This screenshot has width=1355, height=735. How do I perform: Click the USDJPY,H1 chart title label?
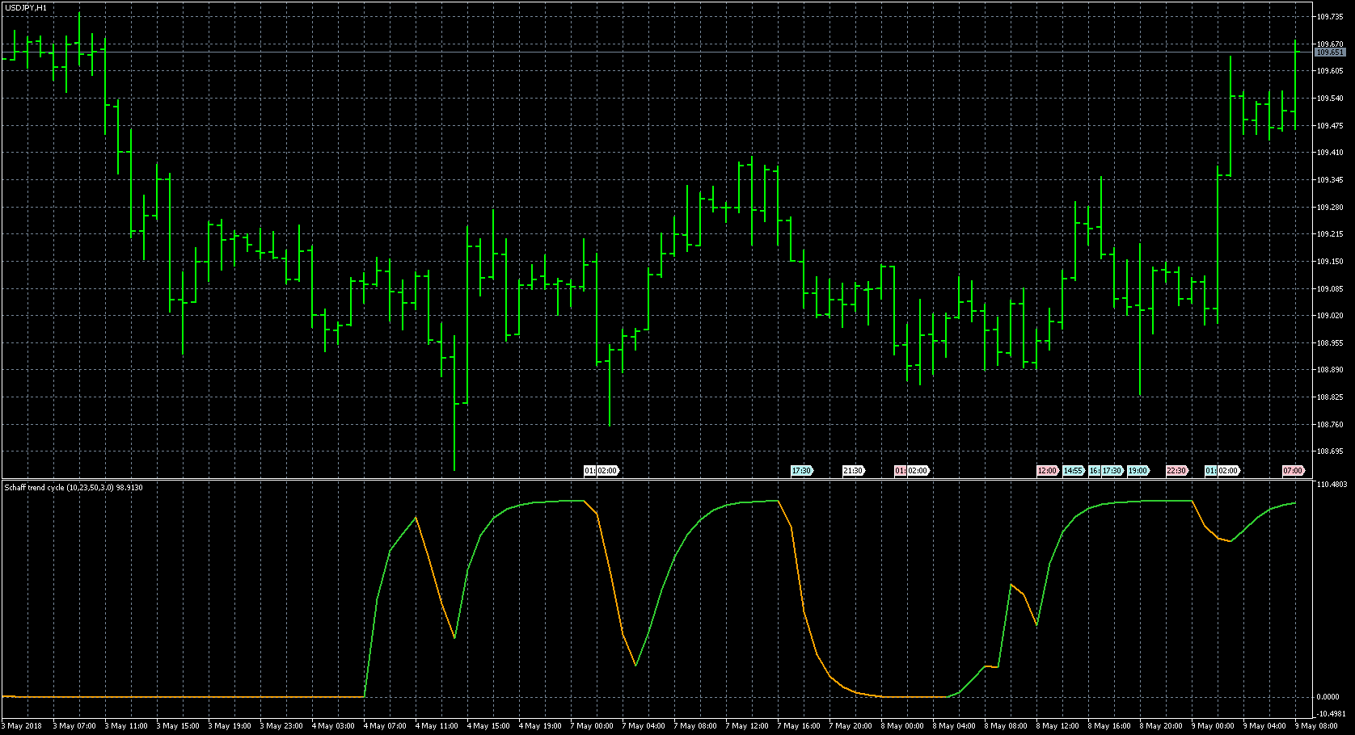(26, 7)
